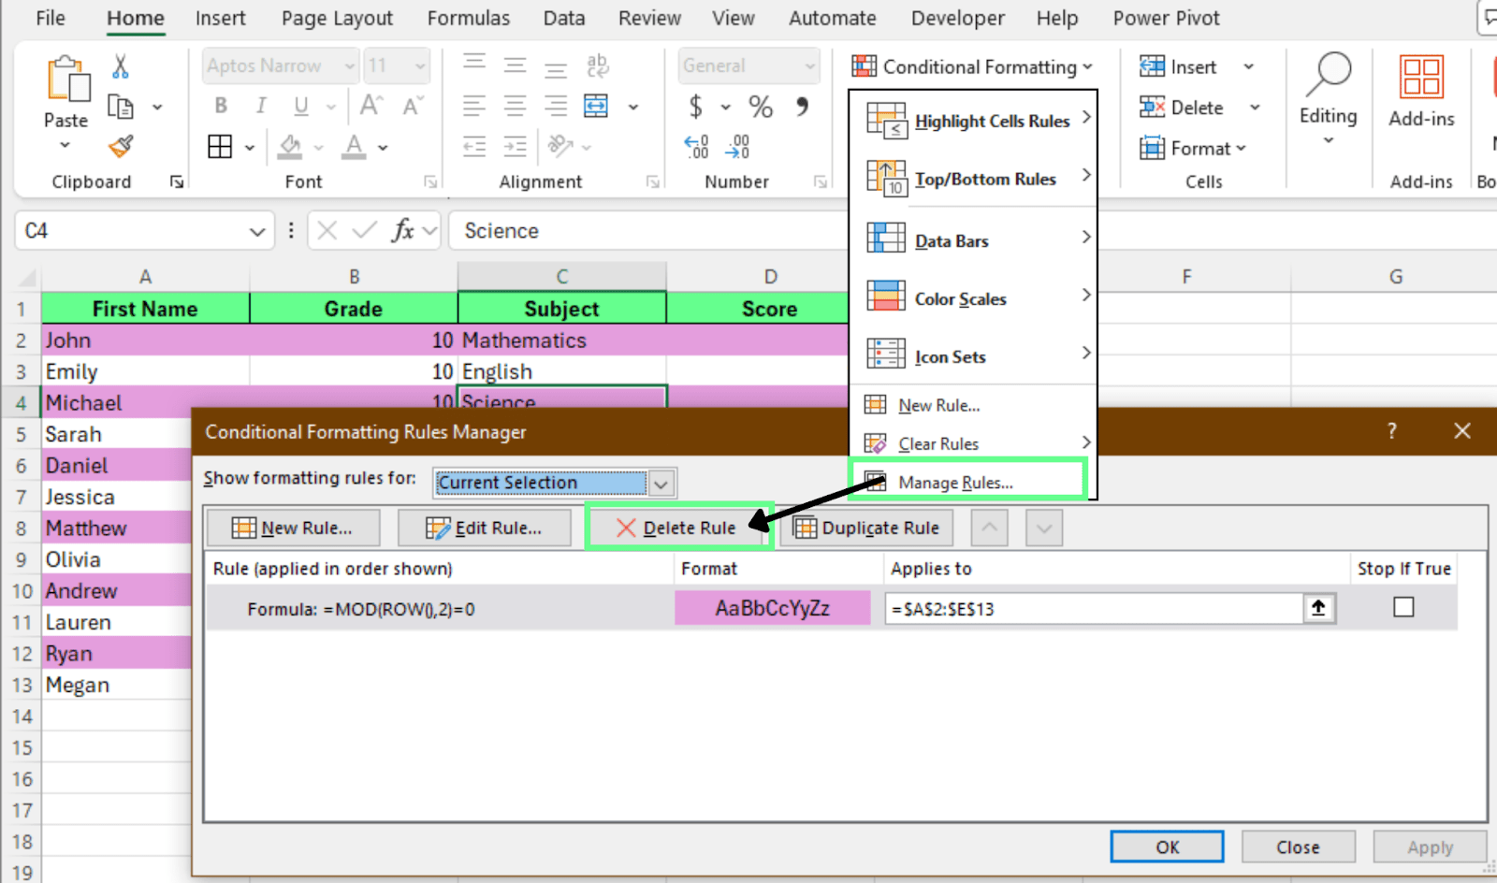1497x883 pixels.
Task: Click the Close button in Rules Manager
Action: (x=1298, y=847)
